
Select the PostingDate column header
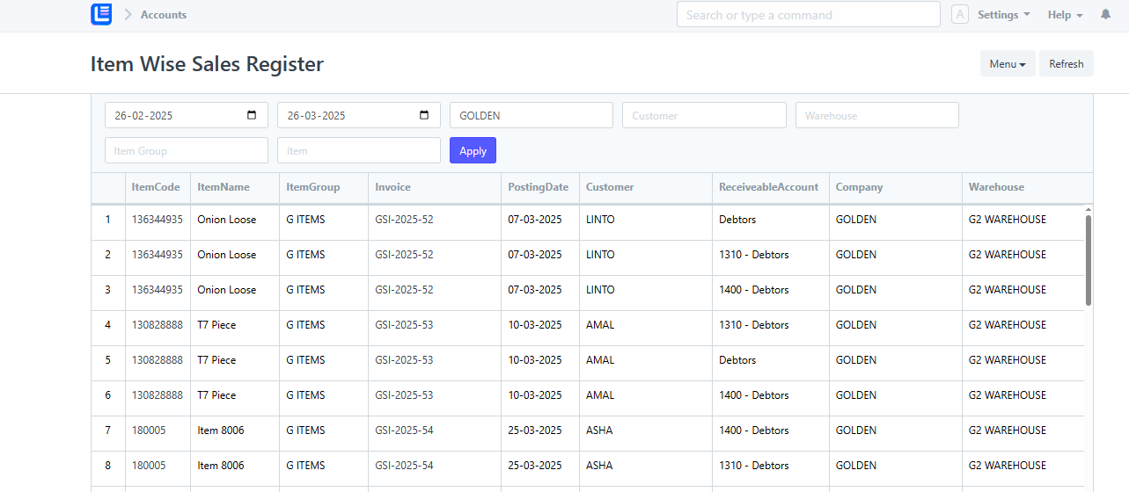(x=539, y=187)
